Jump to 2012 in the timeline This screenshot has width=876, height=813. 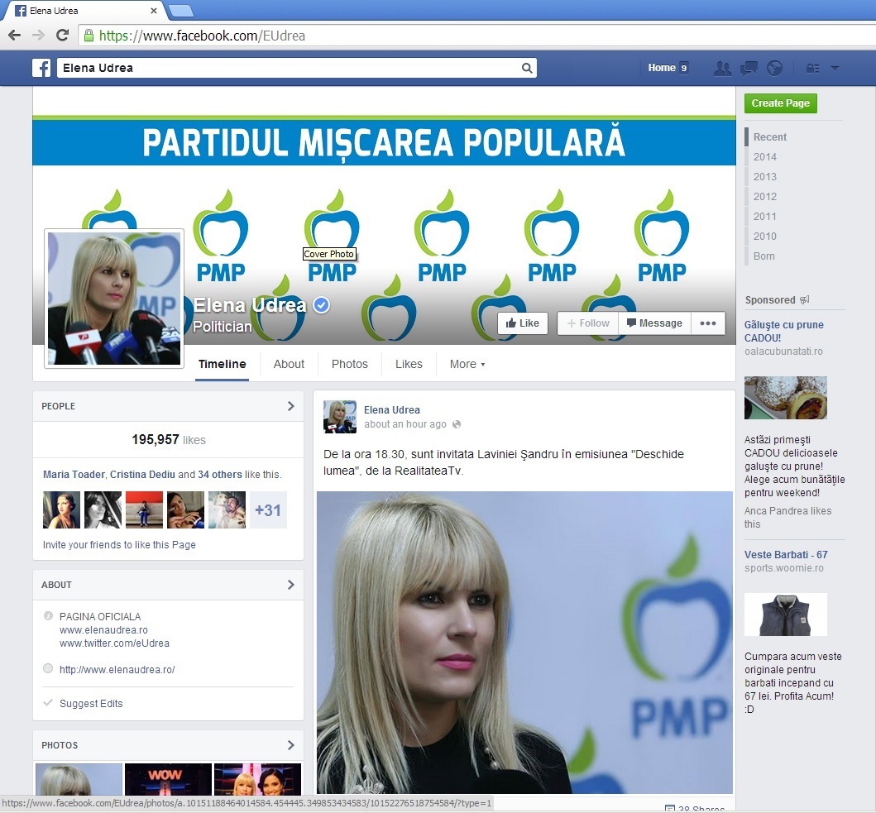(x=765, y=197)
